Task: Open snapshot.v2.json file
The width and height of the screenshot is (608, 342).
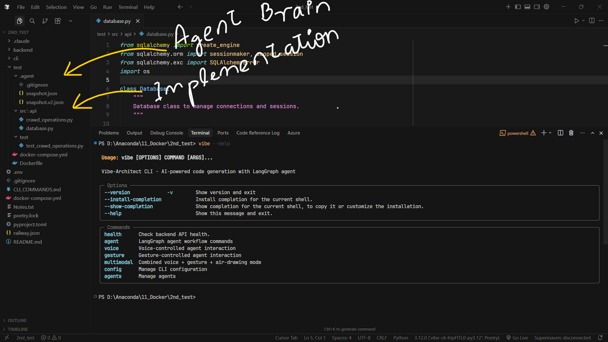Action: tap(45, 102)
